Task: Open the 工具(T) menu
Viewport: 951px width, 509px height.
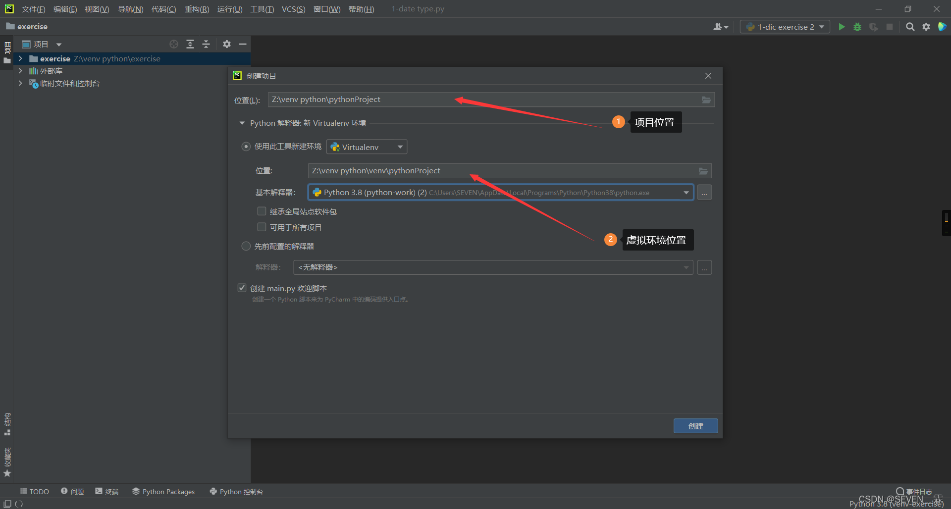Action: 262,9
